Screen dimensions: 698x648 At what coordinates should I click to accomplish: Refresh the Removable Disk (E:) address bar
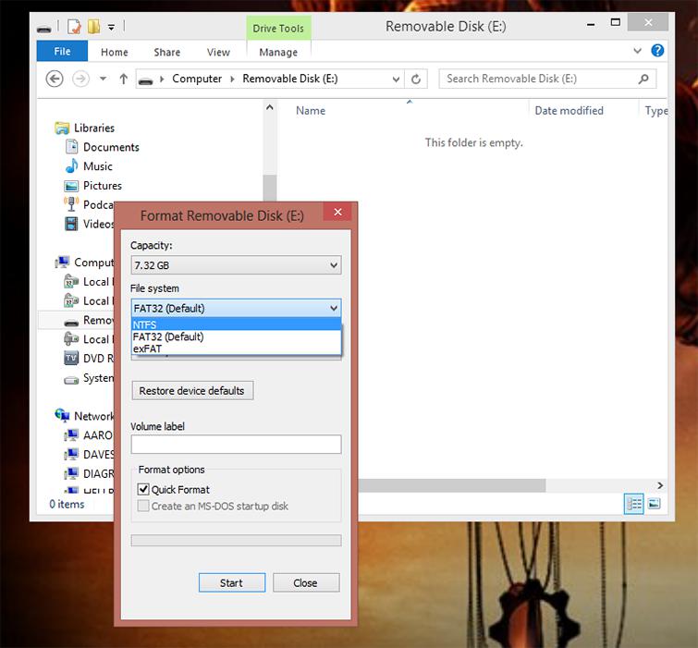pyautogui.click(x=416, y=79)
